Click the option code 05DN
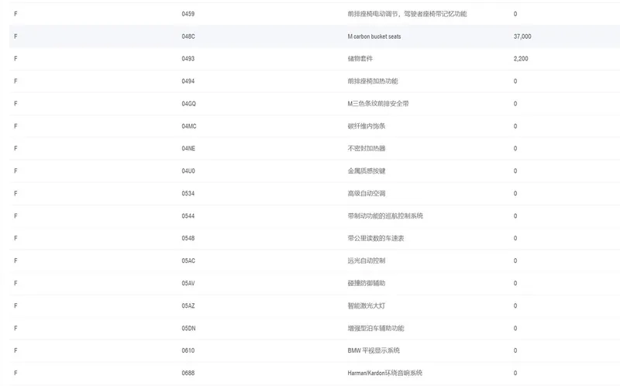 tap(188, 329)
